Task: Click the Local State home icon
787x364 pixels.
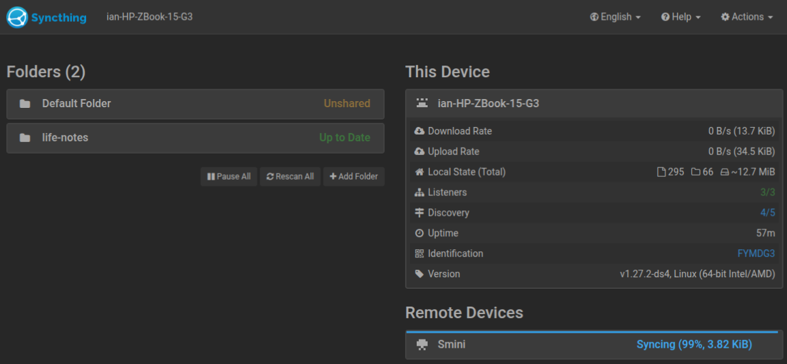Action: (419, 172)
